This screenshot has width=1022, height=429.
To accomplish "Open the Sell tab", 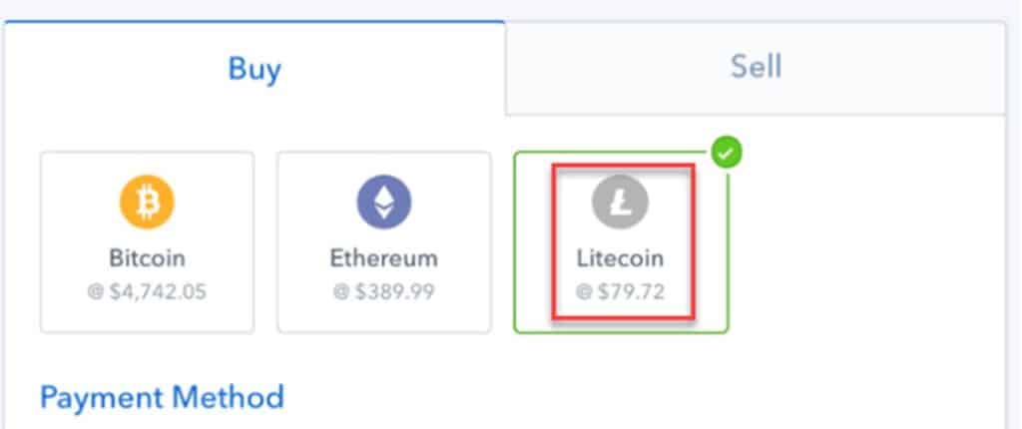I will click(x=756, y=68).
